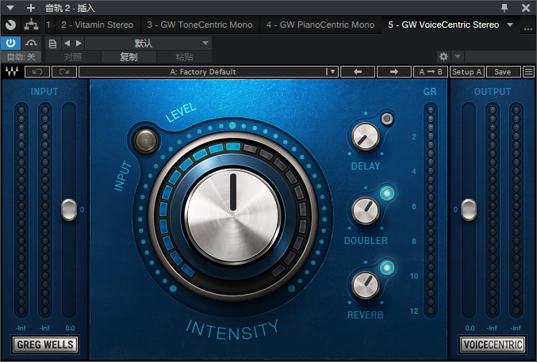Viewport: 537px width, 362px height.
Task: Click the input level sensitivity LED
Action: (x=146, y=141)
